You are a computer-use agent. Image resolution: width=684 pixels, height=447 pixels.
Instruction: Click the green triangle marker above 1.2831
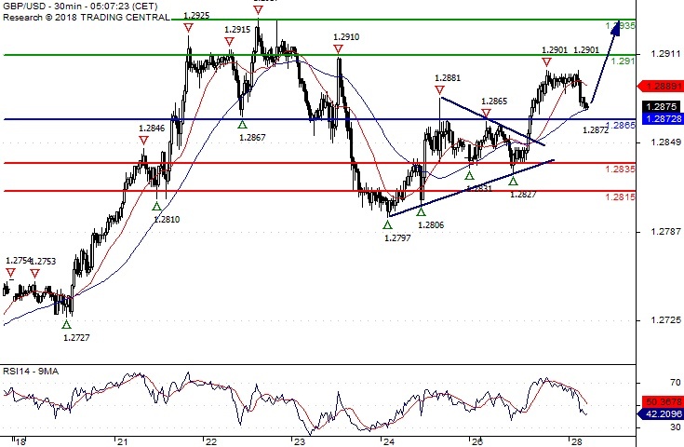coord(469,175)
